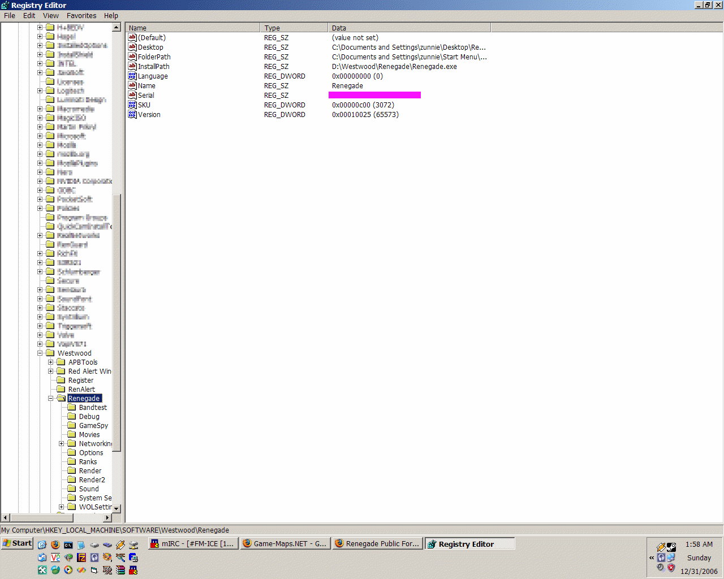Open the Edit menu

pos(29,16)
